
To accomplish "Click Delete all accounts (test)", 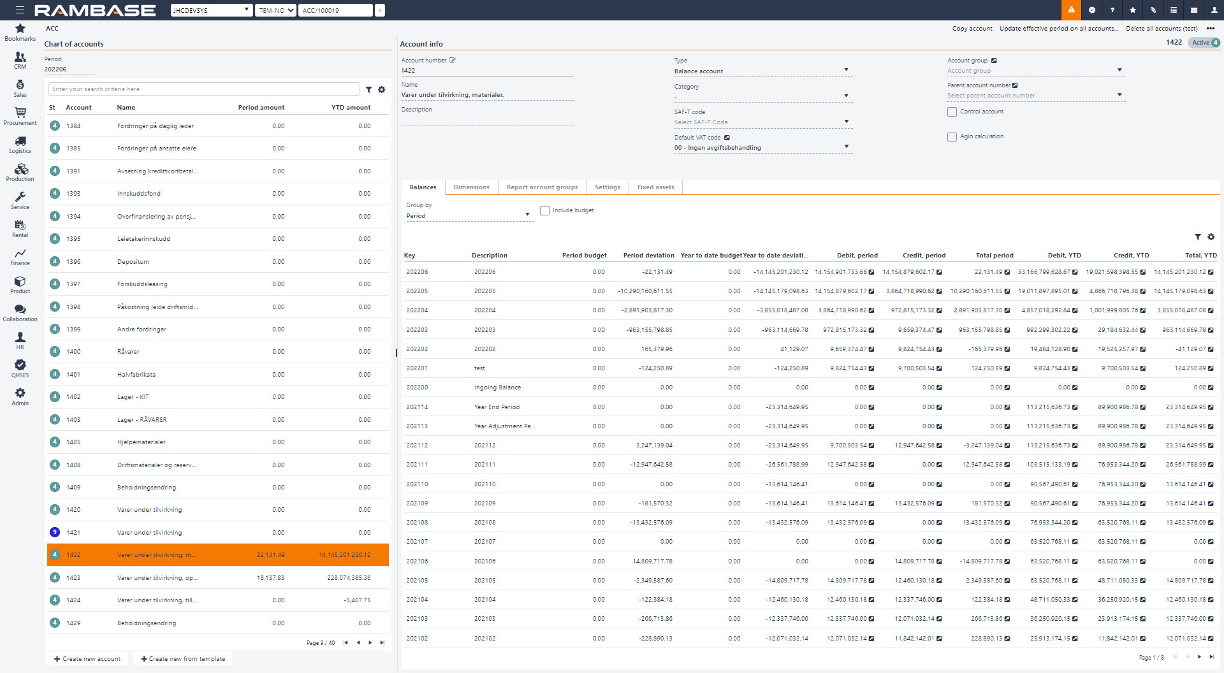I will tap(1162, 29).
